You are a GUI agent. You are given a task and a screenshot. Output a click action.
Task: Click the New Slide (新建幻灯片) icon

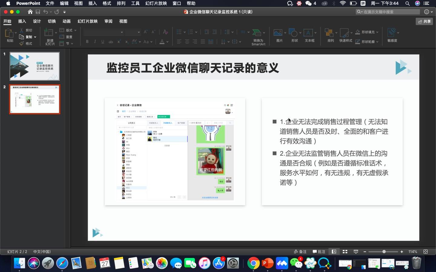pos(48,33)
